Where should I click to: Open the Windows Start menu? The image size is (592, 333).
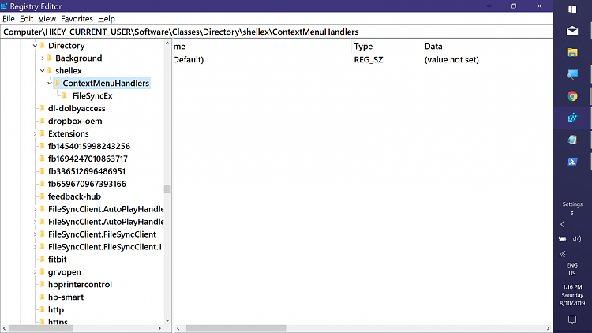tap(572, 9)
